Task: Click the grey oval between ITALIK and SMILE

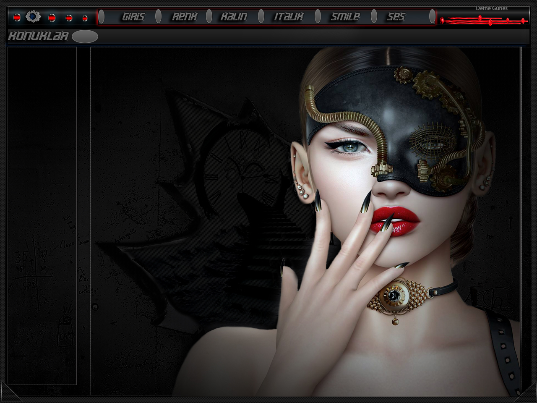Action: click(x=318, y=17)
